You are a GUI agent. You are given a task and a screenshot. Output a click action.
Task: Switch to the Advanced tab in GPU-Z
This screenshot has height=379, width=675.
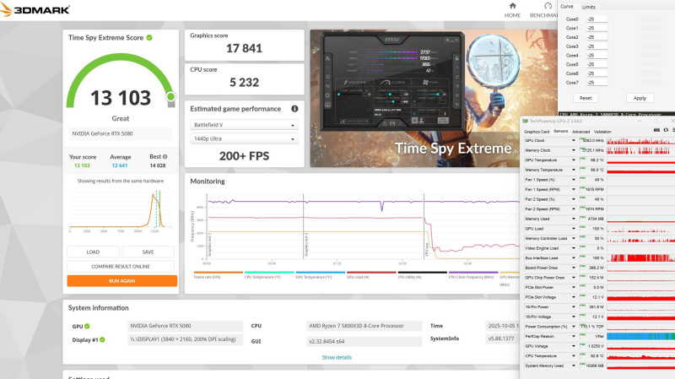pos(580,132)
